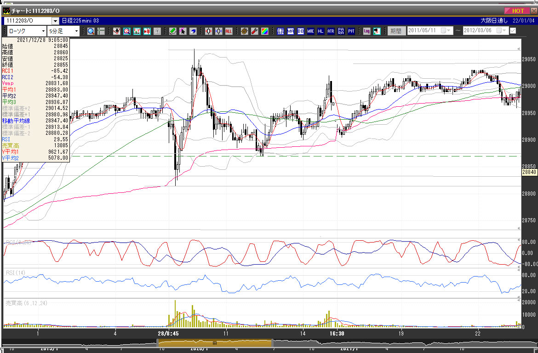Click the Vwap value 28831.68
538x353 pixels.
[x=57, y=83]
